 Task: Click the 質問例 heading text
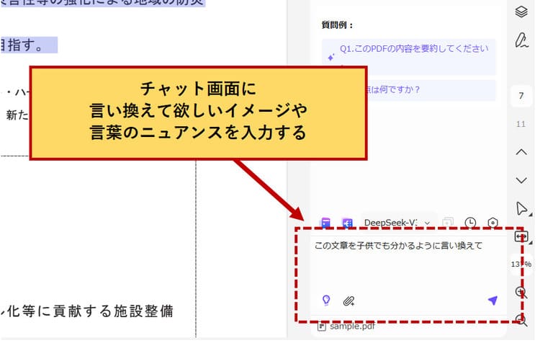pos(337,25)
